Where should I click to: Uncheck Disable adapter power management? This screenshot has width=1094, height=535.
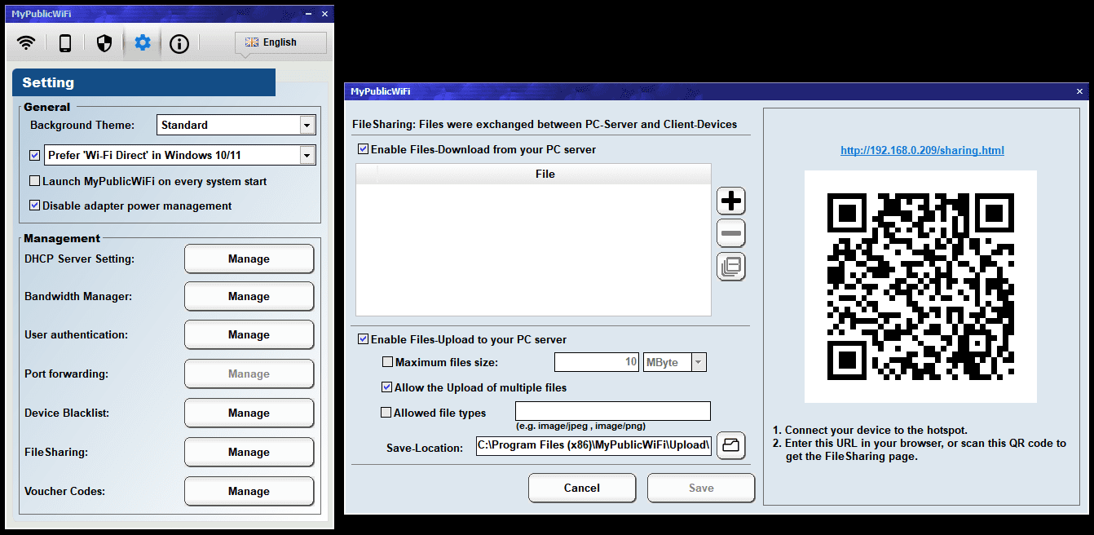[35, 206]
